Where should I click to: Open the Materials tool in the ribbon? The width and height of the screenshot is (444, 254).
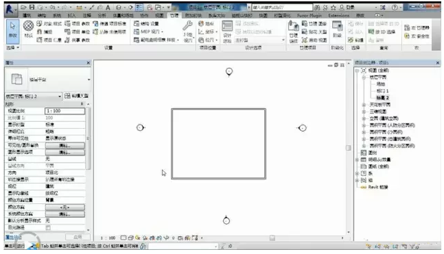coord(28,29)
